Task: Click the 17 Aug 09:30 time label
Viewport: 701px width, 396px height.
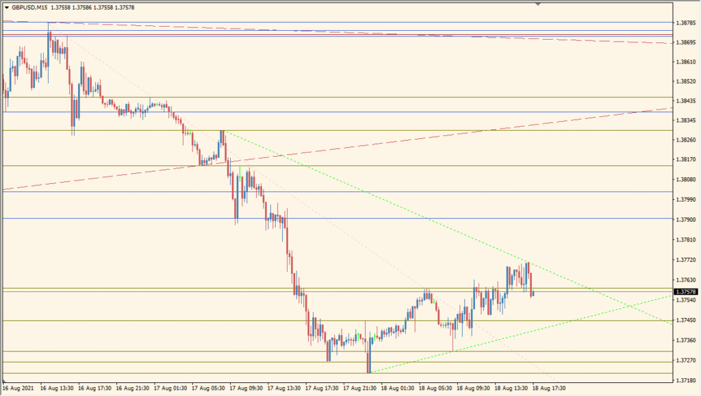Action: click(246, 388)
